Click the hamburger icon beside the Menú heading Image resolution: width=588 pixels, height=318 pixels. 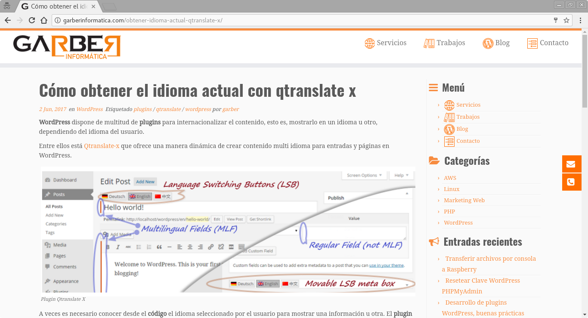click(433, 88)
